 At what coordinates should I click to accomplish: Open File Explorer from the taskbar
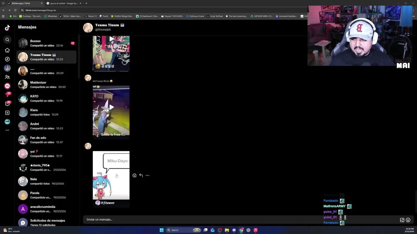coord(227,230)
